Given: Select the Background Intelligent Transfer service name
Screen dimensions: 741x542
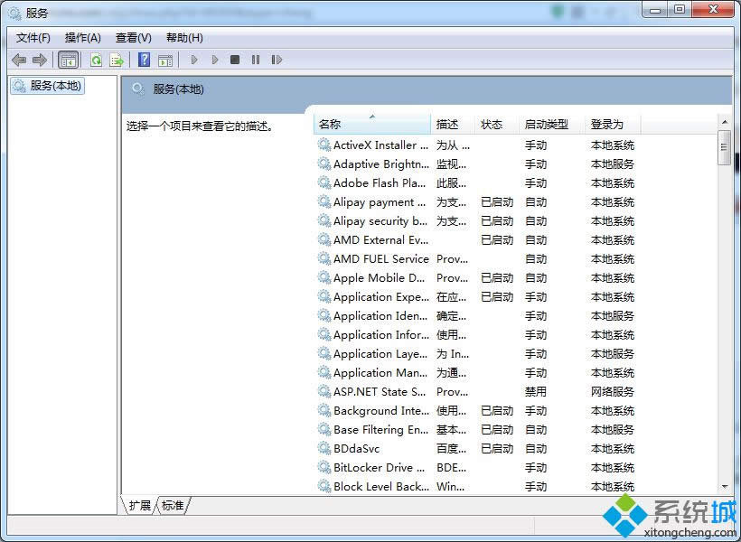Looking at the screenshot, I should (381, 410).
